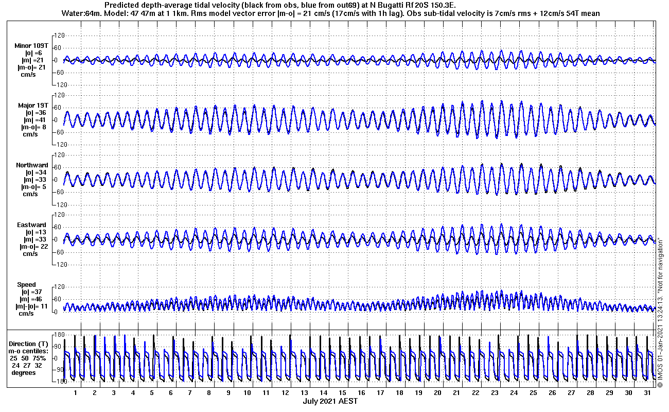Click day '15' on the date axis
The width and height of the screenshot is (669, 412).
[342, 392]
